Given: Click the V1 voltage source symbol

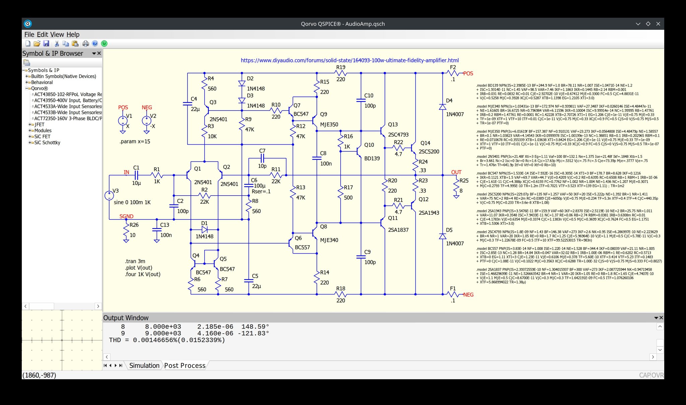Looking at the screenshot, I should (x=123, y=121).
